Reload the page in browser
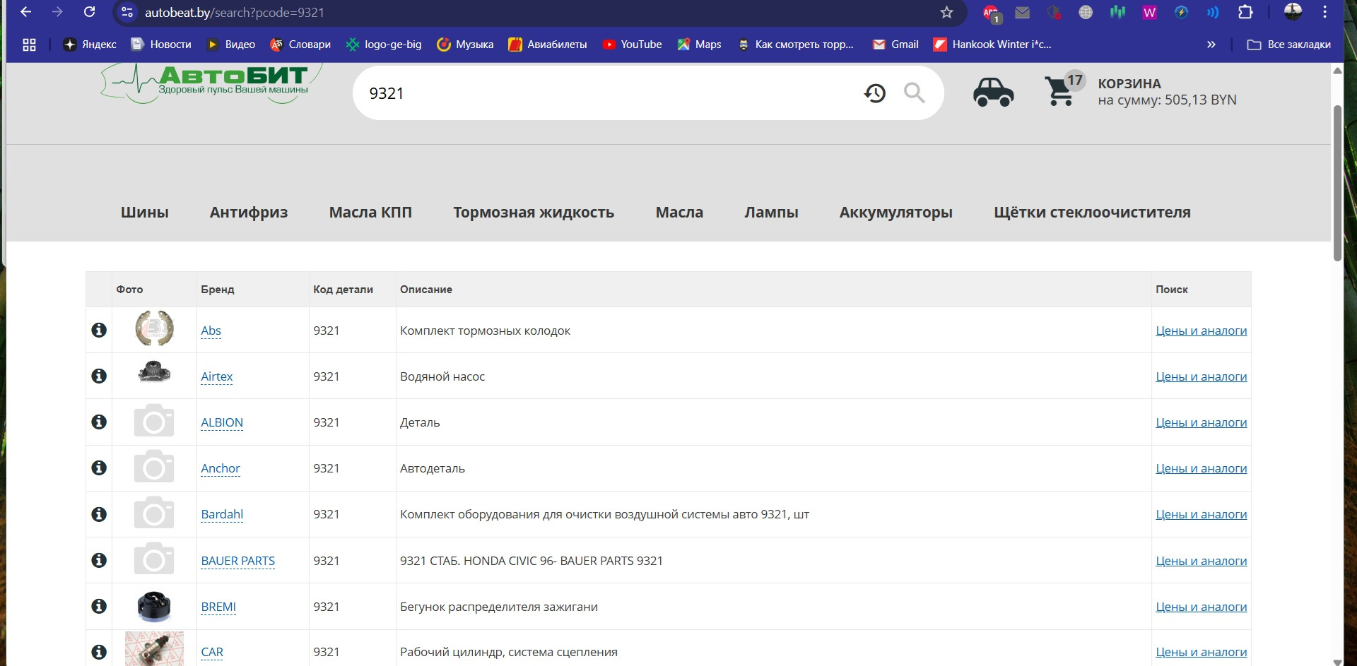This screenshot has width=1357, height=666. 89,12
